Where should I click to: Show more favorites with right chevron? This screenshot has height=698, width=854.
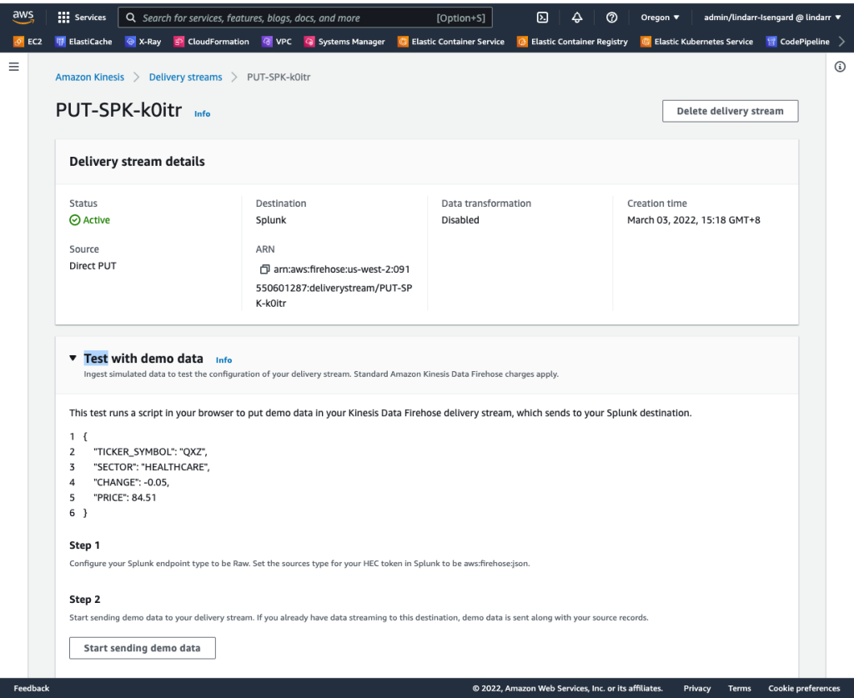(842, 42)
